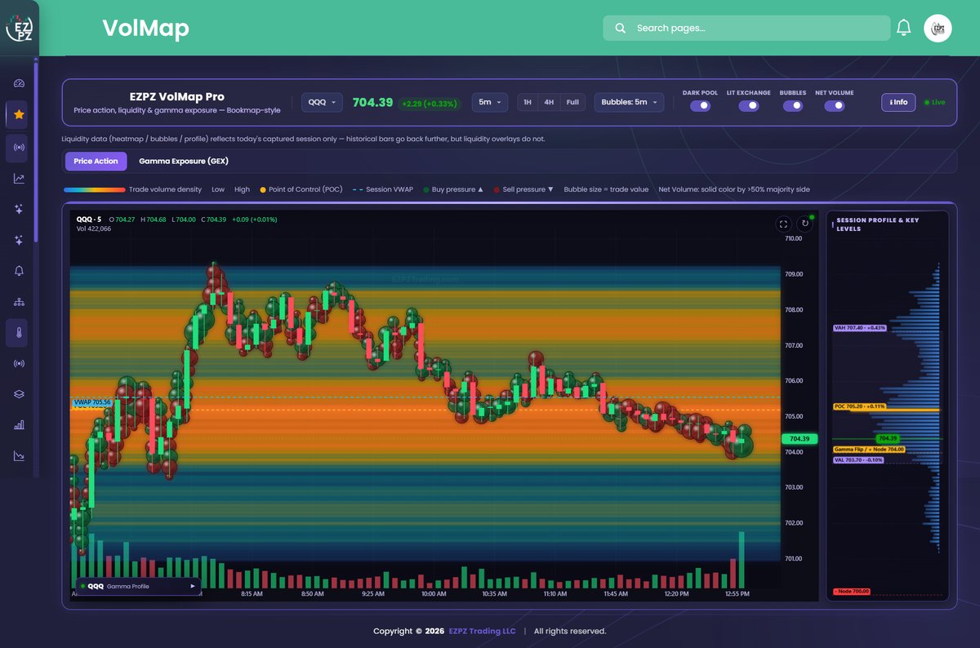This screenshot has height=648, width=980.
Task: Click the Vol 422,066 readout
Action: pyautogui.click(x=94, y=229)
